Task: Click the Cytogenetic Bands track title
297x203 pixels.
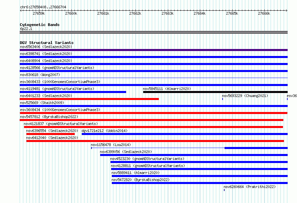Action: point(40,25)
